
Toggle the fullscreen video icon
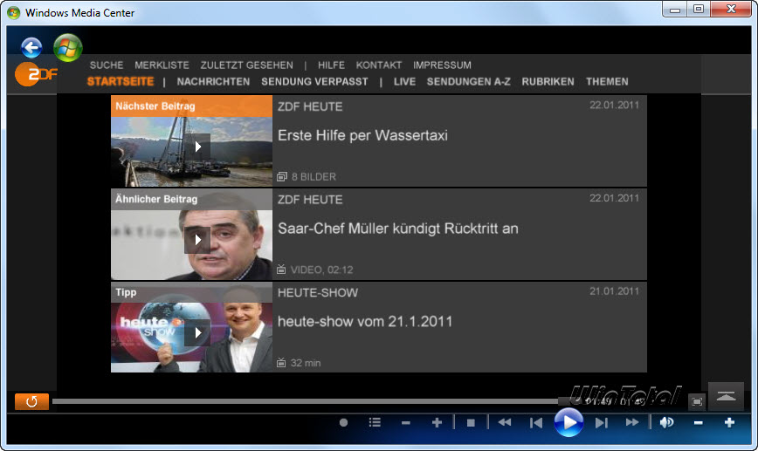click(x=696, y=401)
